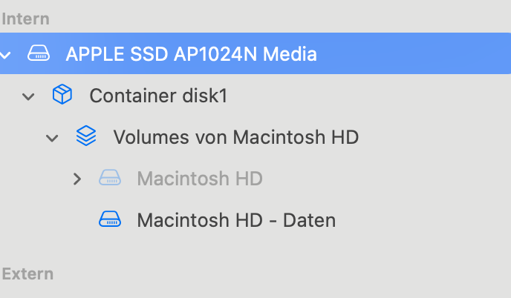Click the Intern section header
This screenshot has height=298, width=511.
click(x=25, y=19)
